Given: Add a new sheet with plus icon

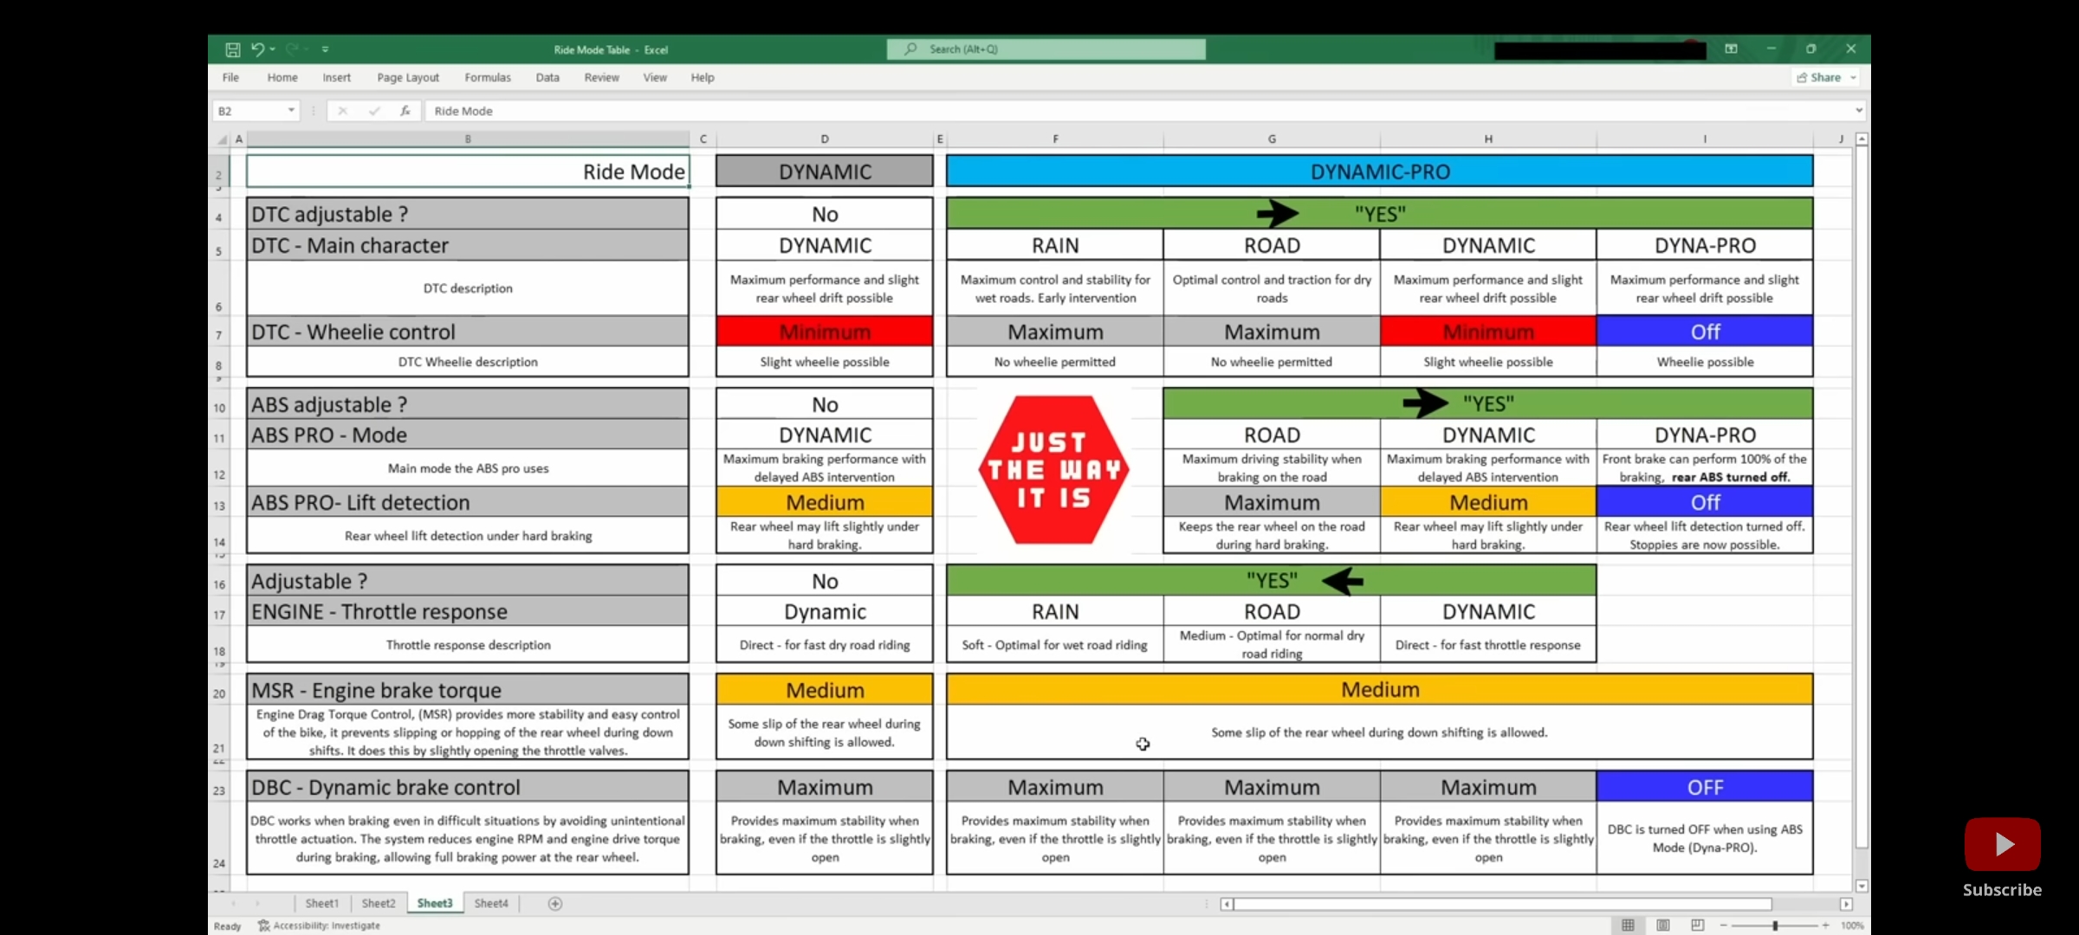Looking at the screenshot, I should 555,903.
